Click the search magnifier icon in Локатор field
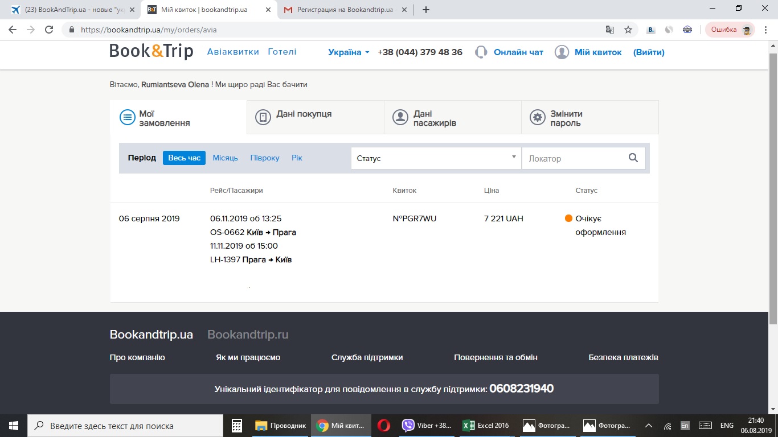Image resolution: width=778 pixels, height=437 pixels. pyautogui.click(x=633, y=158)
